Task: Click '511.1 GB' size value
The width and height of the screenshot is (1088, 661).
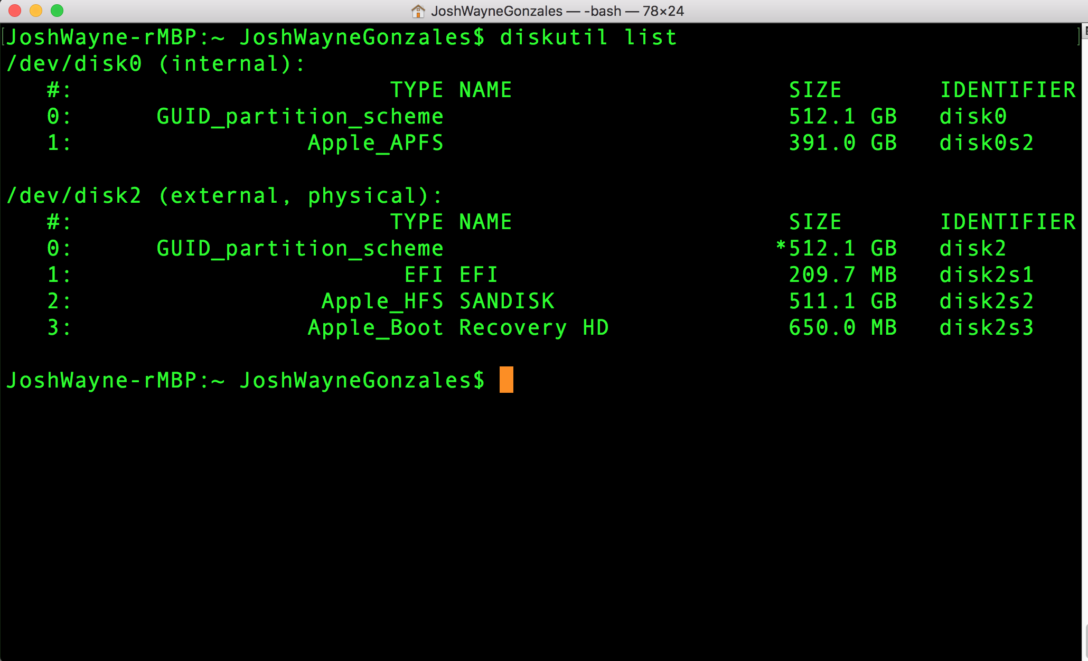Action: click(x=843, y=301)
